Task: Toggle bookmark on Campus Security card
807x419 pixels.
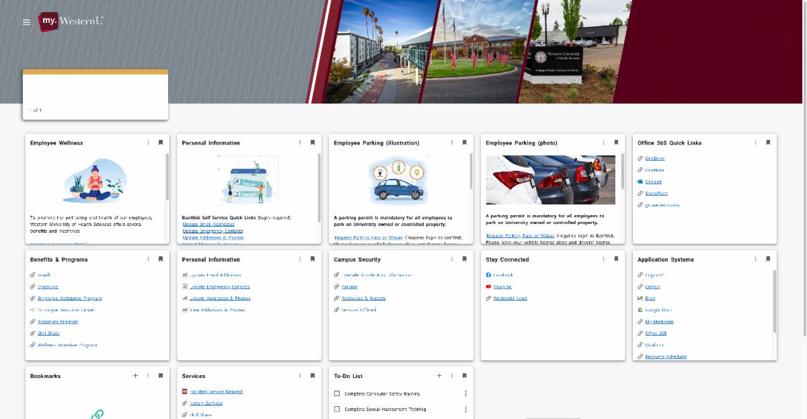Action: point(464,259)
